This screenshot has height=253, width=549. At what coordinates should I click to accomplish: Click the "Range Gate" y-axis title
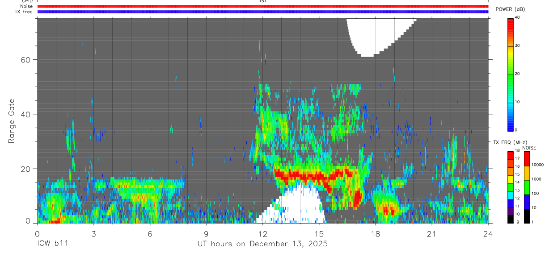coord(12,121)
